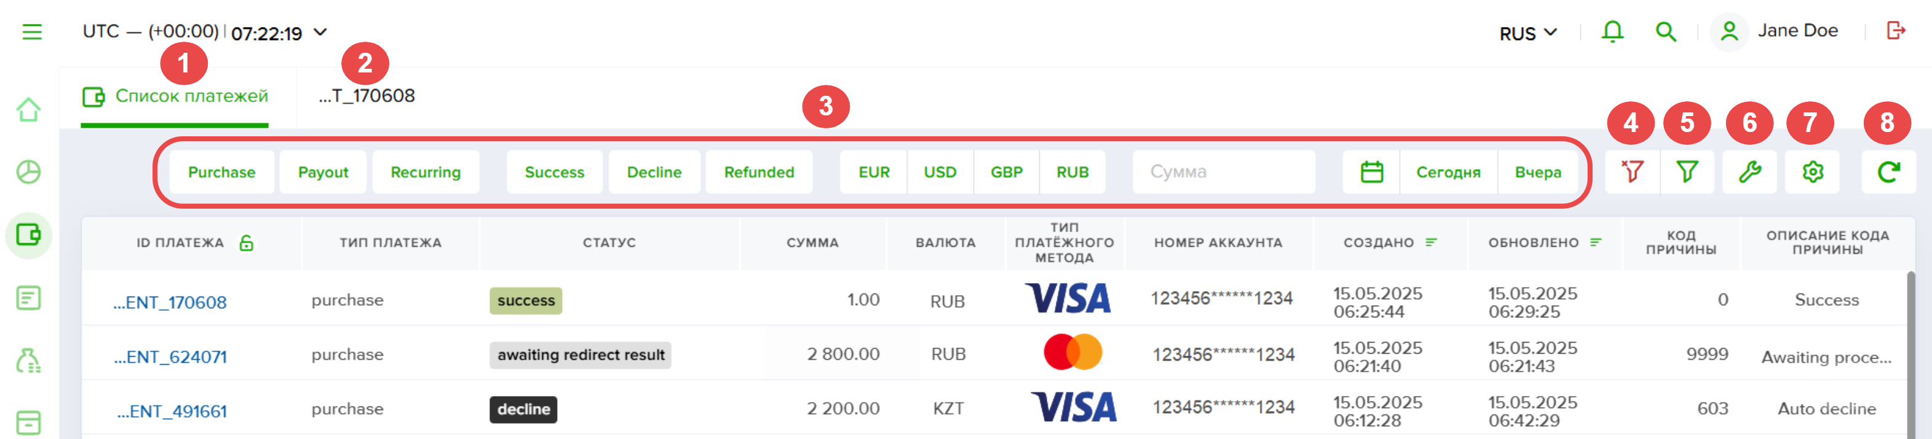Click the Сегодня button
1932x439 pixels.
(1447, 173)
